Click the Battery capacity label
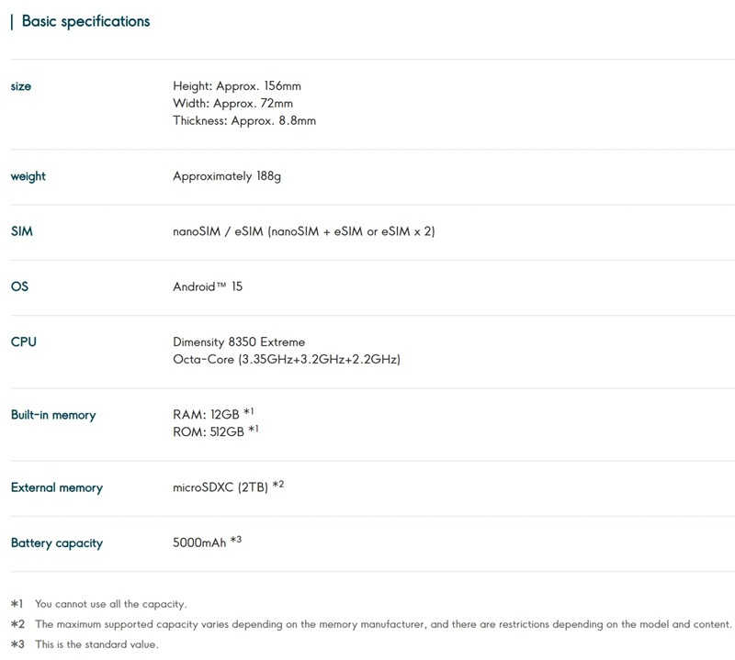735x660 pixels. click(x=57, y=543)
